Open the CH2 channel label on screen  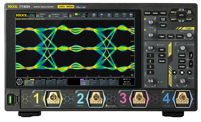(37, 79)
